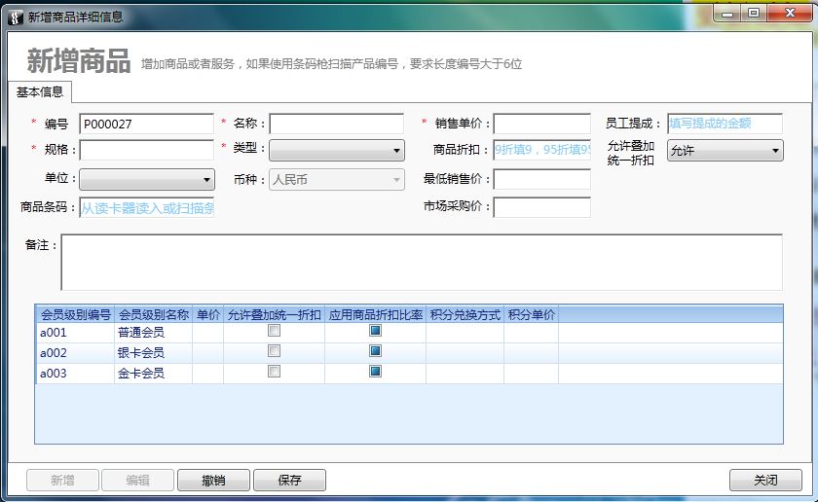Maximize the 新增商品详细信息 window
The width and height of the screenshot is (818, 502).
[x=754, y=13]
